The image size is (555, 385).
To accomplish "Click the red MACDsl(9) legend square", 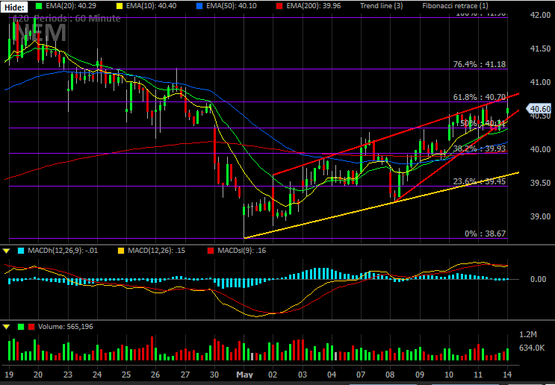I will coord(210,251).
